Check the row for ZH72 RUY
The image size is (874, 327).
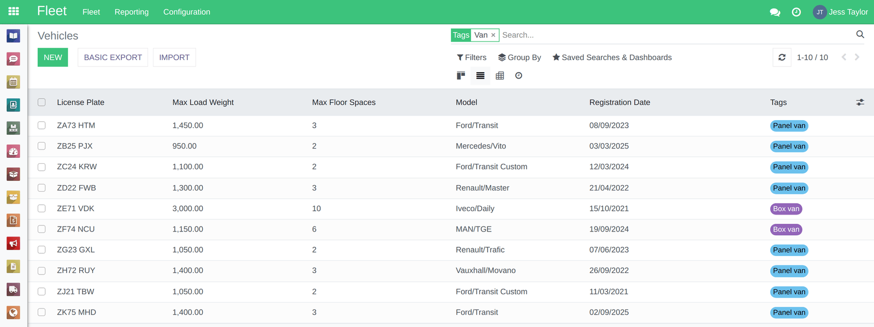click(x=42, y=270)
